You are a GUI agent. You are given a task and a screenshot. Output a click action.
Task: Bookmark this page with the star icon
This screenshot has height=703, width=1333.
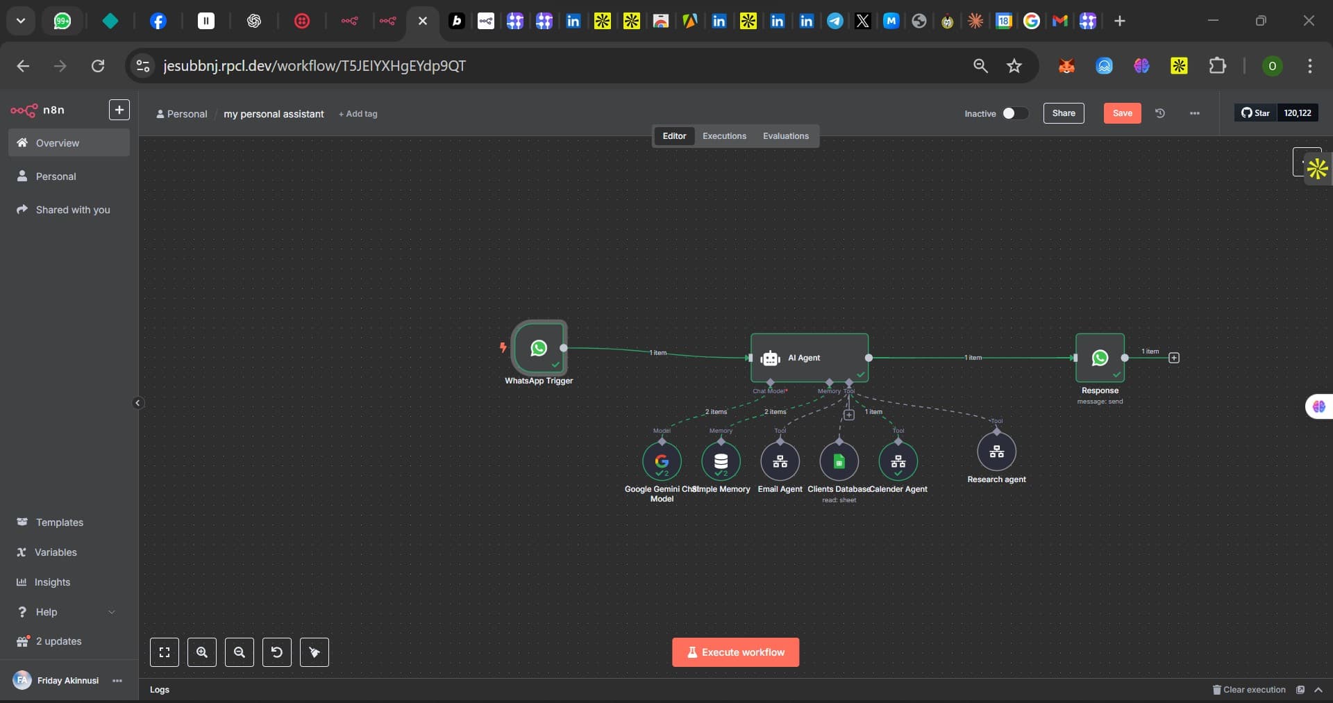tap(1014, 66)
